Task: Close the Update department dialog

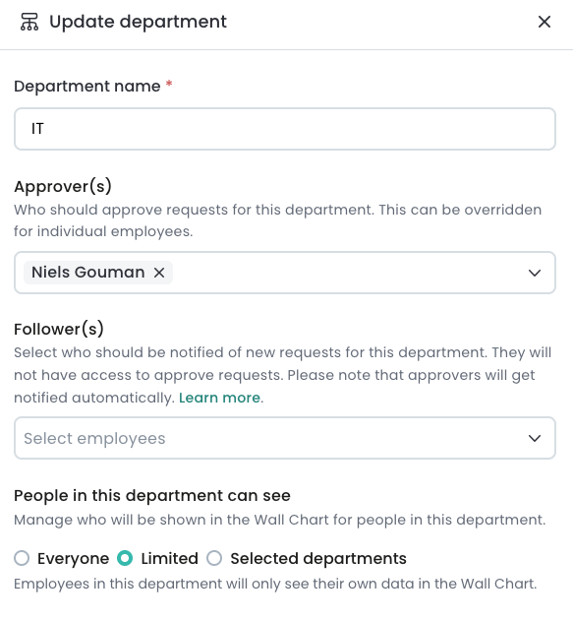Action: pos(544,22)
